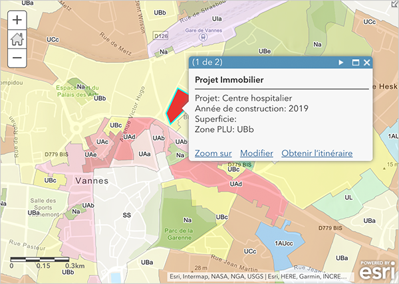Open the Modifier link in popup
This screenshot has width=399, height=284.
tap(257, 153)
